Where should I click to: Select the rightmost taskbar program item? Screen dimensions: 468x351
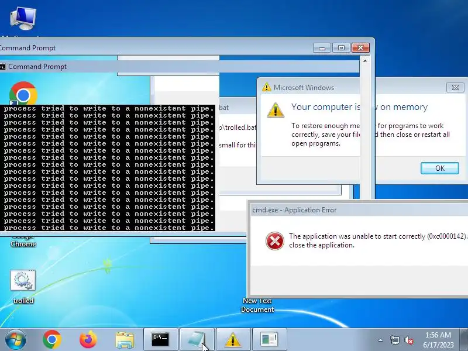pyautogui.click(x=269, y=339)
